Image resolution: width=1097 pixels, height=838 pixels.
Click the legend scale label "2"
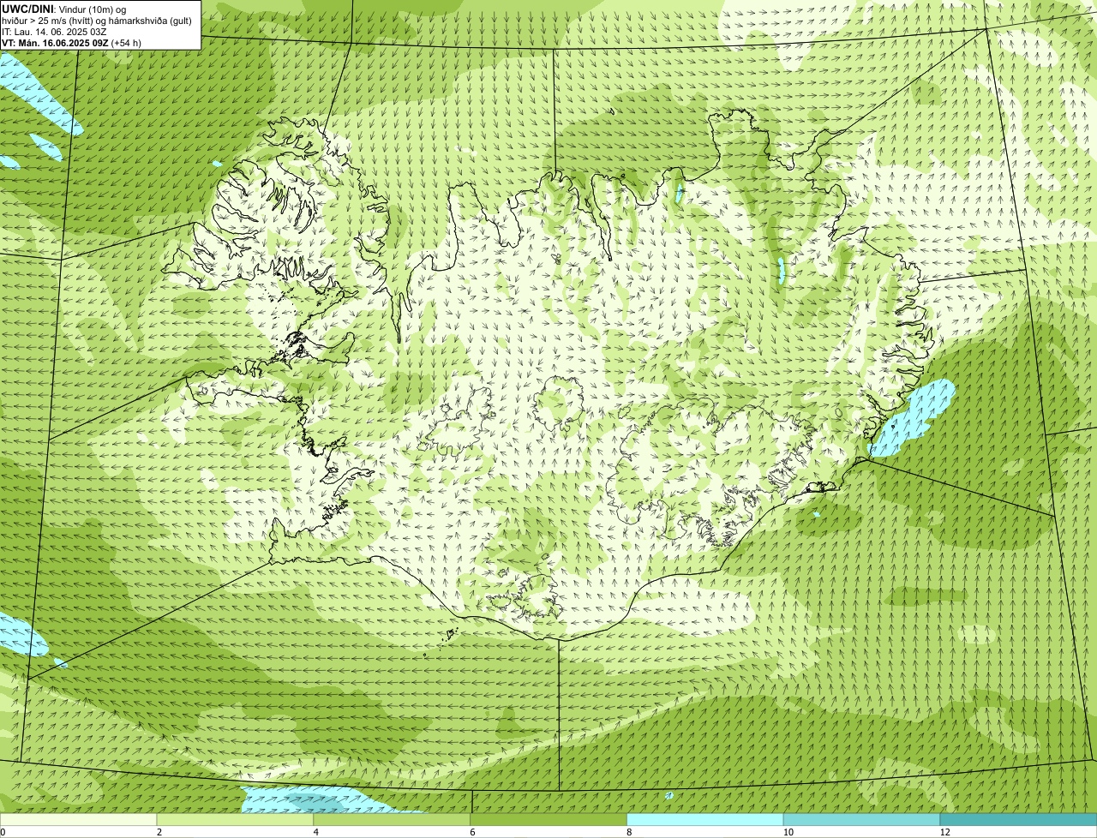tap(159, 832)
